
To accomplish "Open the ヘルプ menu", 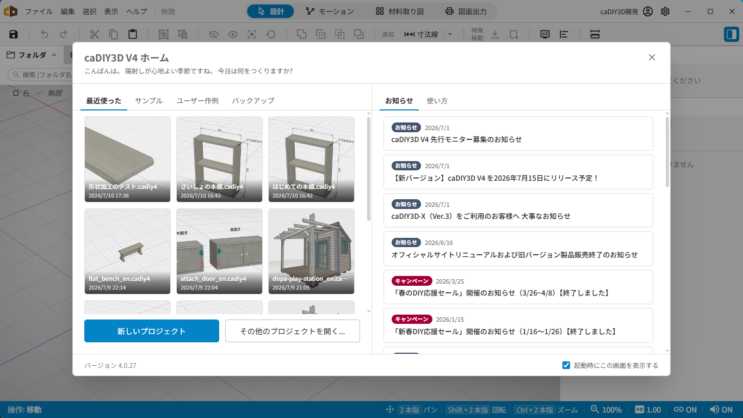I will point(137,11).
